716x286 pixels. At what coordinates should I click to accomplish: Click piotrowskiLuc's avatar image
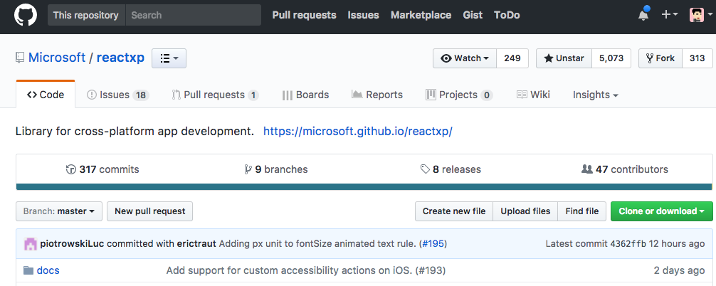tap(31, 244)
